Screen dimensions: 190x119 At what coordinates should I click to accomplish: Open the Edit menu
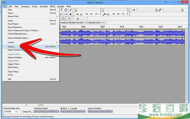tap(10, 6)
